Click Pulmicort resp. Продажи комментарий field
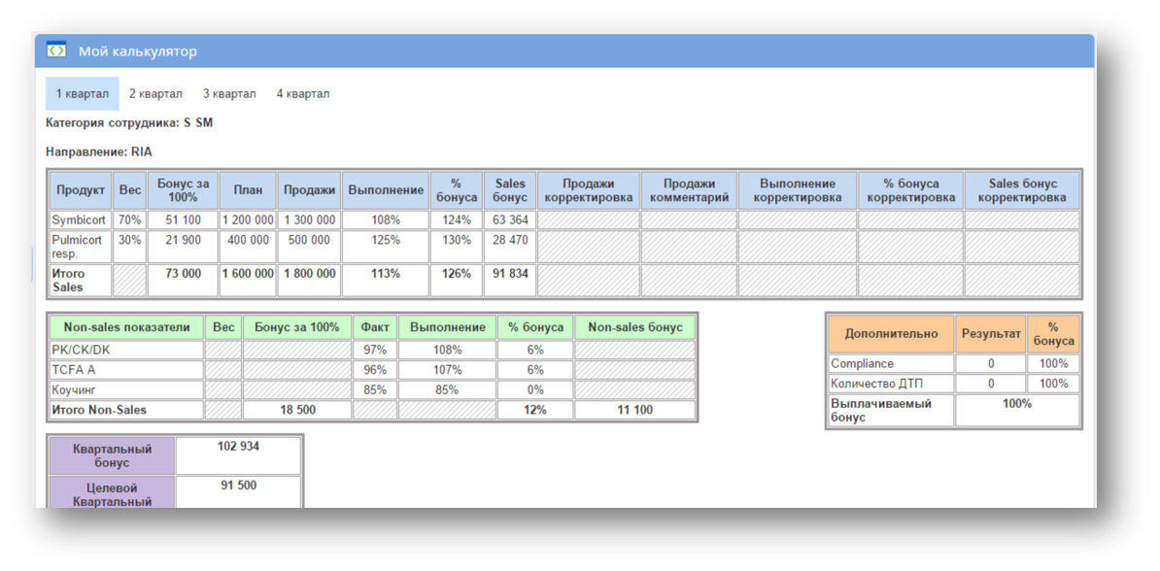The image size is (1160, 571). (x=689, y=247)
